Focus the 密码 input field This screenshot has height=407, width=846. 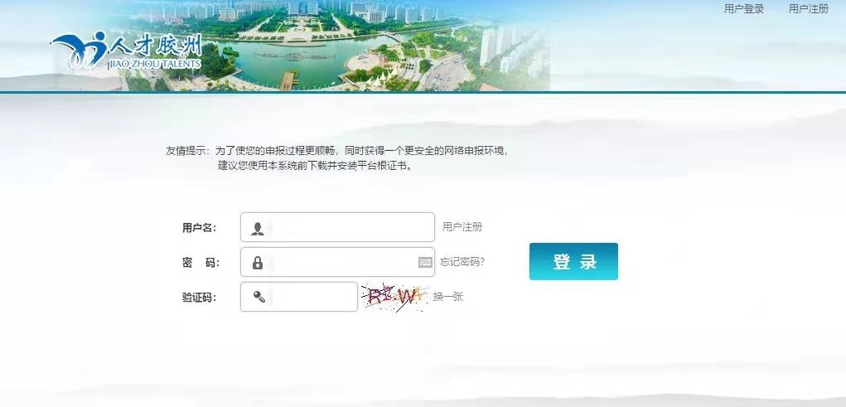tap(337, 262)
